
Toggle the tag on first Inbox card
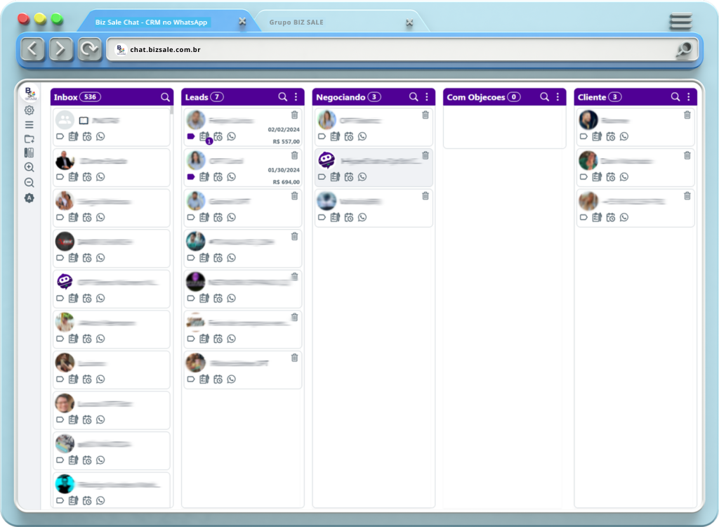[60, 136]
